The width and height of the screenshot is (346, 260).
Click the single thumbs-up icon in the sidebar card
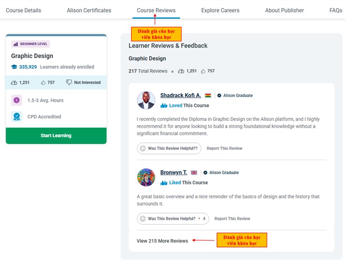tap(43, 83)
